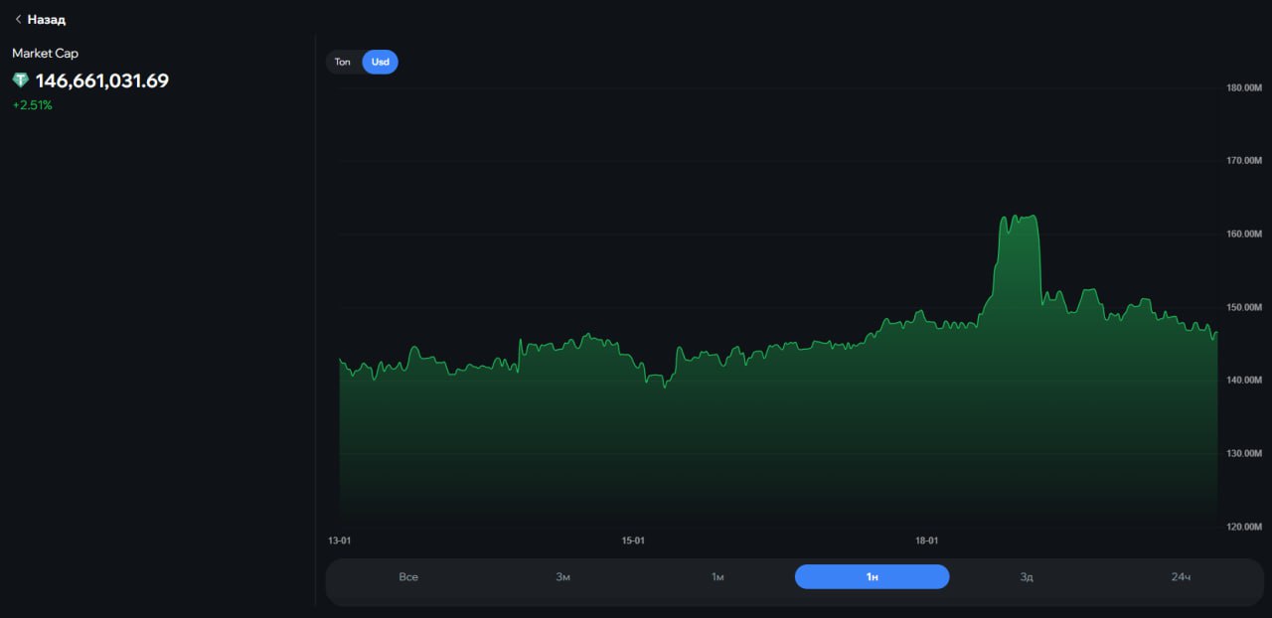Click the 180.00M y-axis label
This screenshot has height=618, width=1272.
[x=1244, y=87]
